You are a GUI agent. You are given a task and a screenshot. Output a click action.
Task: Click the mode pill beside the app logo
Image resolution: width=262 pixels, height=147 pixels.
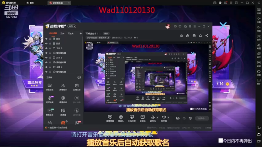[x=72, y=26]
